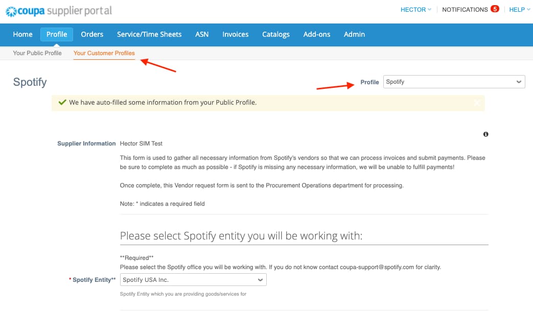The width and height of the screenshot is (533, 311).
Task: Go to the Add-ons tab
Action: click(x=317, y=34)
